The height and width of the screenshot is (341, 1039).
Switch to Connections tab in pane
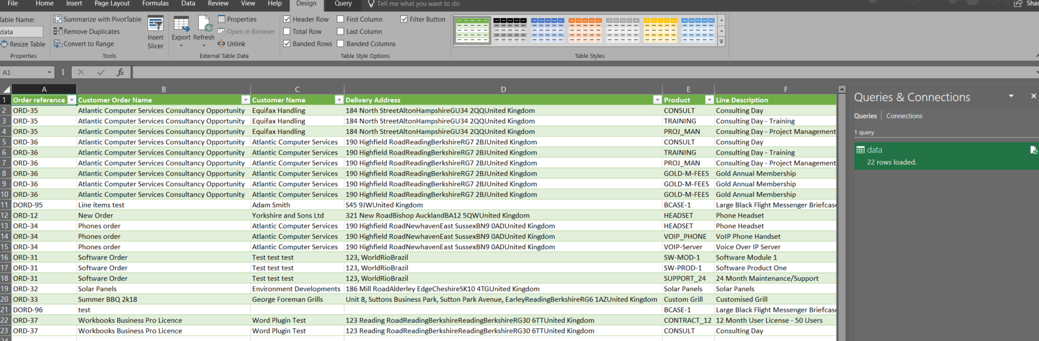click(x=904, y=116)
